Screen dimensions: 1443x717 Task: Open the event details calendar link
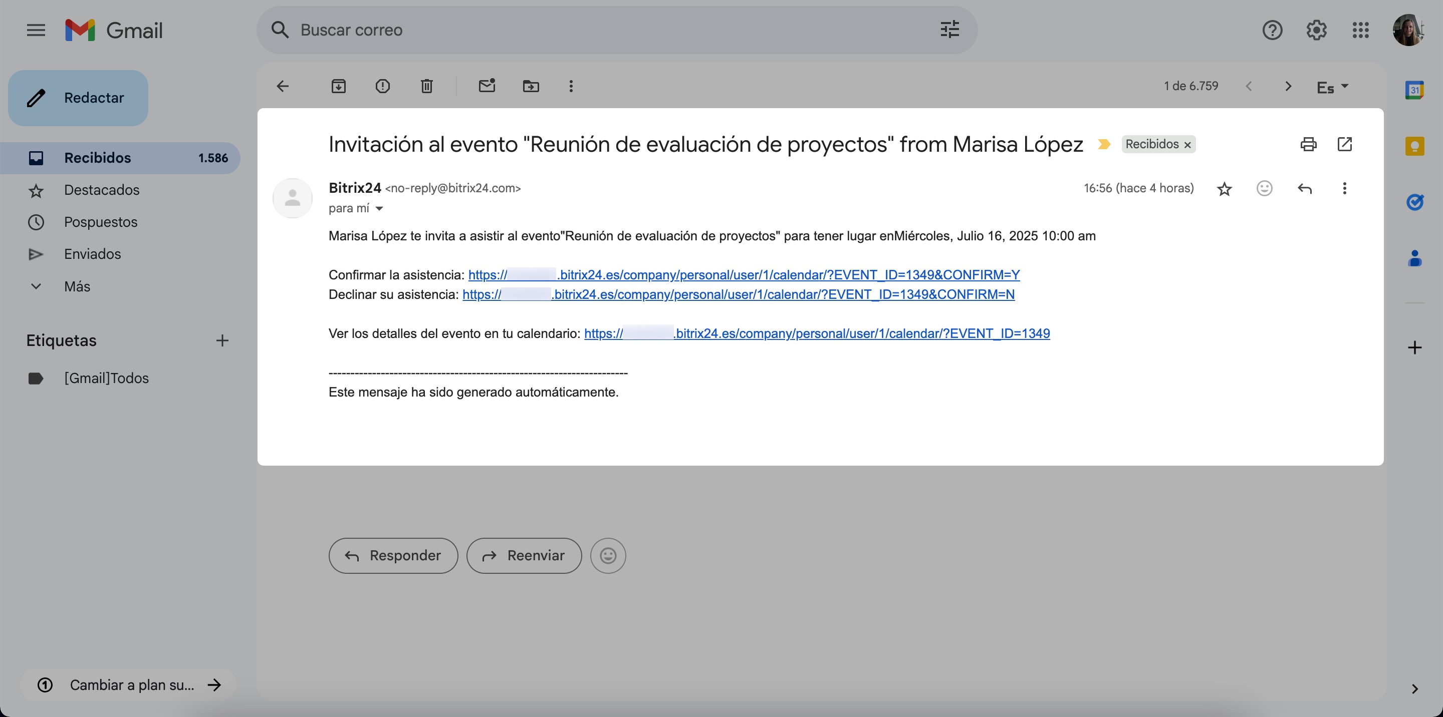[817, 333]
